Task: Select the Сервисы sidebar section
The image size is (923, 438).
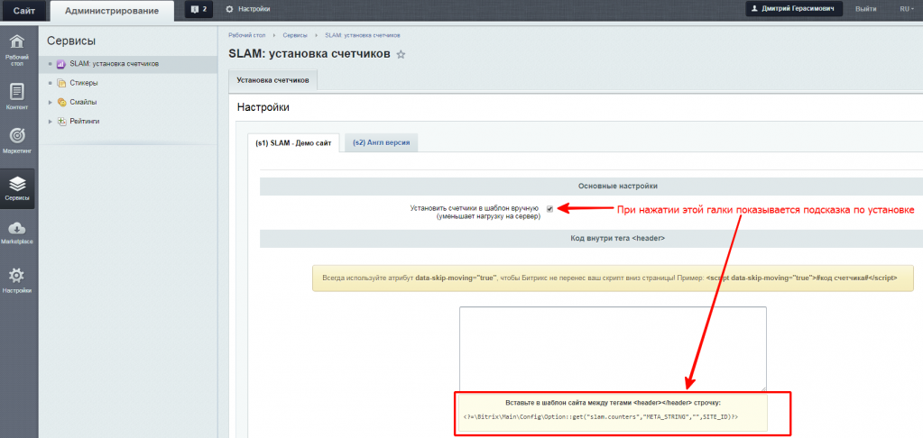Action: [x=18, y=188]
